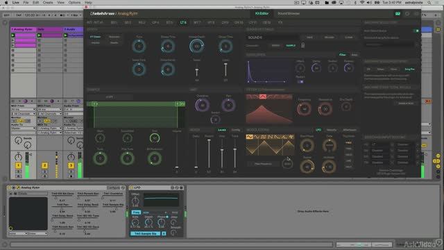Open the sample slot dropdown

(x=110, y=97)
